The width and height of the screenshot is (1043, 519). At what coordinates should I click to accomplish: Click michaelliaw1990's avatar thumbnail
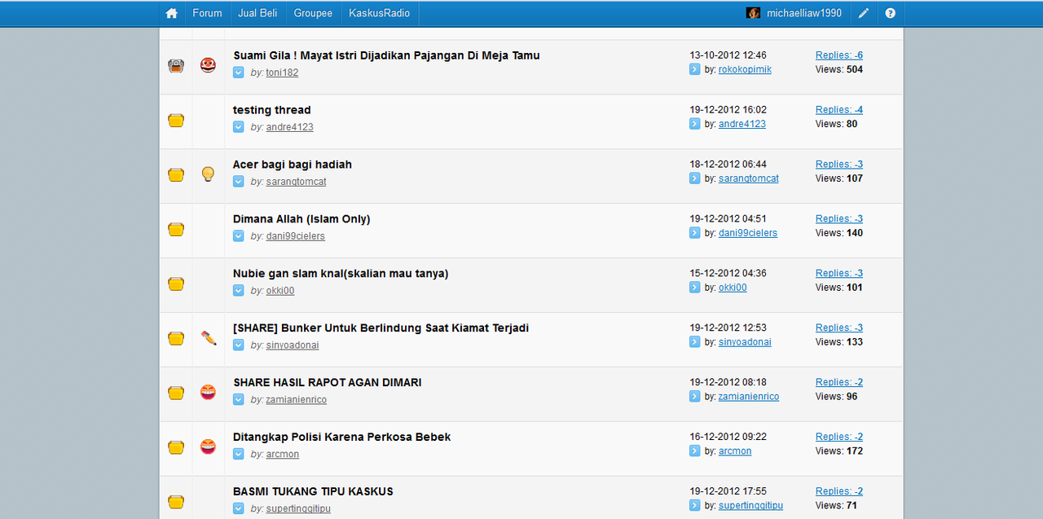pos(752,12)
